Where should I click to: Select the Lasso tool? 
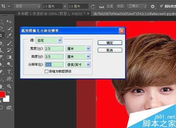click(1, 28)
